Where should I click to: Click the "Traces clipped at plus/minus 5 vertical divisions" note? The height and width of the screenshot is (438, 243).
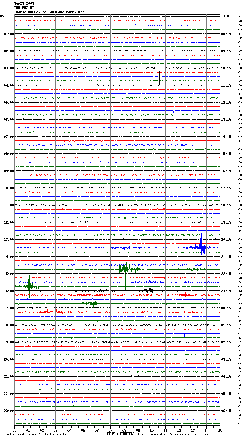click(173, 434)
